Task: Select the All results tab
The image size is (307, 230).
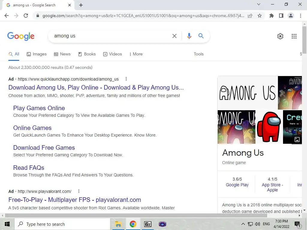Action: (14, 54)
